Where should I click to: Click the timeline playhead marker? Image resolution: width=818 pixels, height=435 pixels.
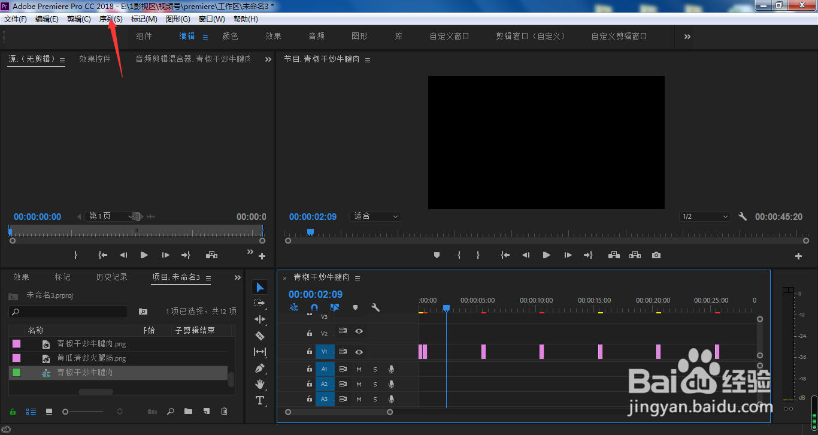[446, 308]
